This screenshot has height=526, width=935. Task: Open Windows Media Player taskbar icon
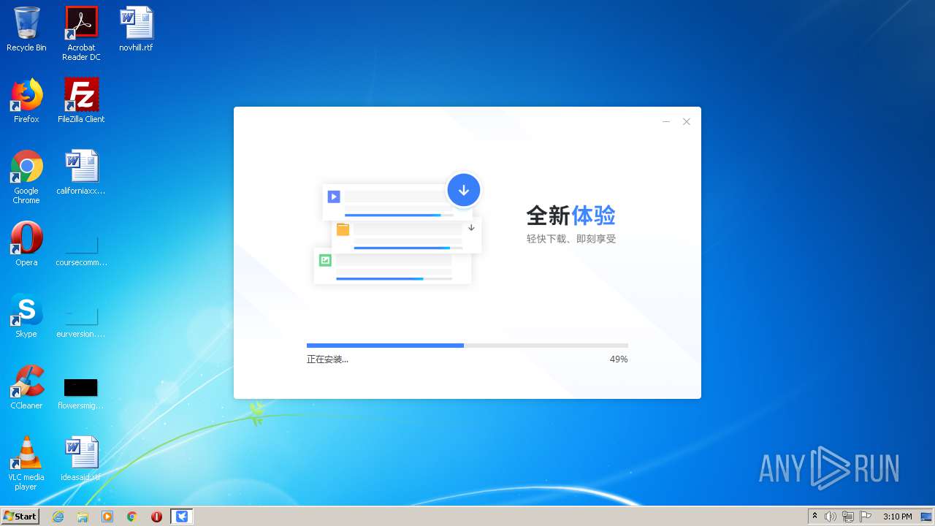pos(107,517)
